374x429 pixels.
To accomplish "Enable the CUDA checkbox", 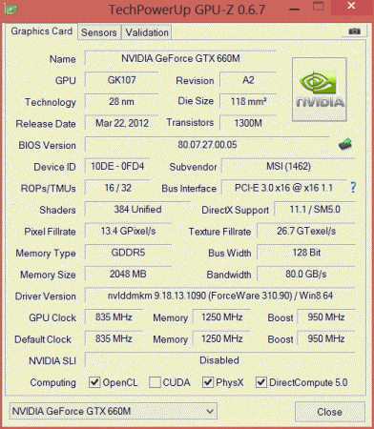I will tap(155, 382).
